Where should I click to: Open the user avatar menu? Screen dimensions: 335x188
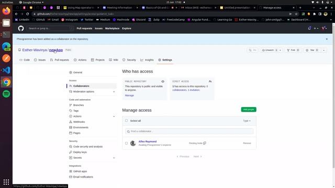point(324,28)
